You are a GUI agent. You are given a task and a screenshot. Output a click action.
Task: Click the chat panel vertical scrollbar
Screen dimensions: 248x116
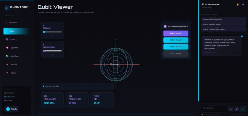(x=199, y=51)
